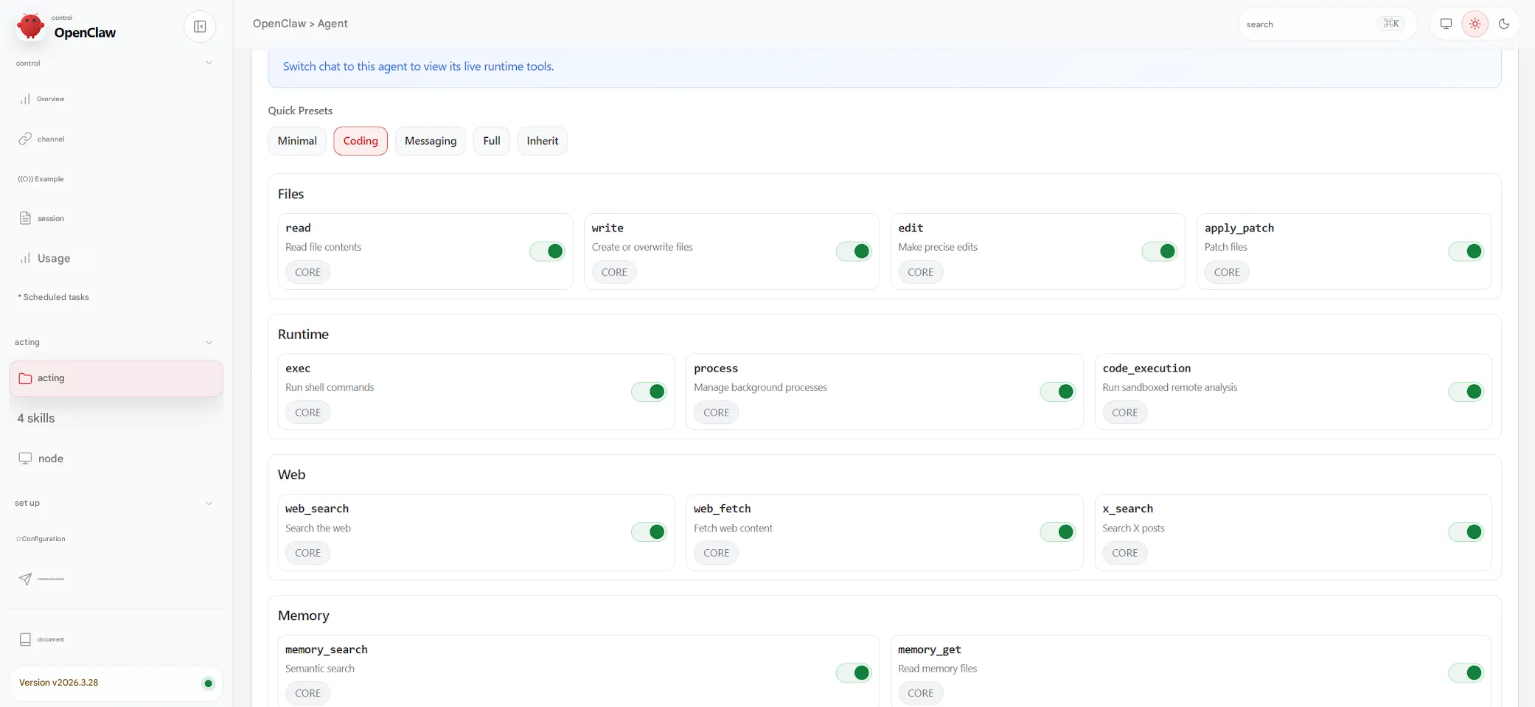Click CORE badge under web_fetch
Image resolution: width=1535 pixels, height=707 pixels.
point(716,553)
